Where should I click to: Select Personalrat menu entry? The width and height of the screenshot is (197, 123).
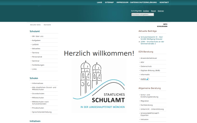tap(37, 57)
